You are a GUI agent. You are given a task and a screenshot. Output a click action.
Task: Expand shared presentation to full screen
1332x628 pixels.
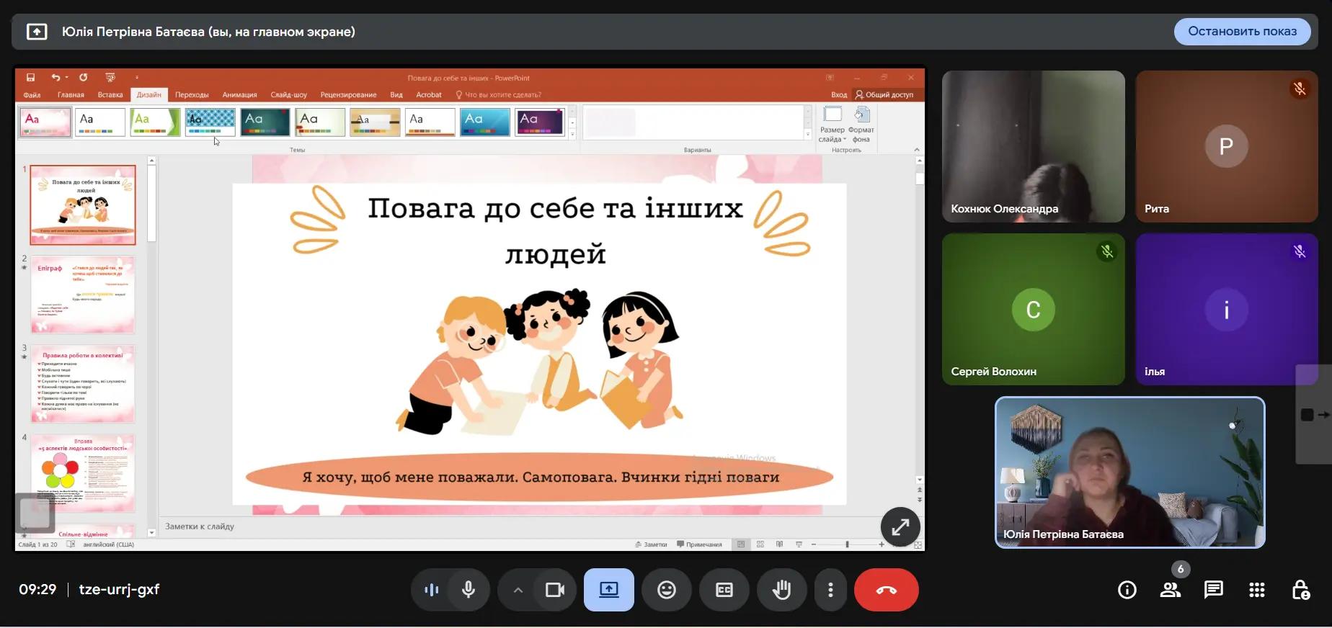click(900, 527)
